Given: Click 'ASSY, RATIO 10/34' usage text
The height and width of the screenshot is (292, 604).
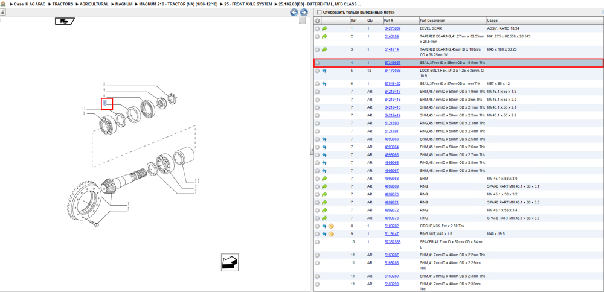Looking at the screenshot, I should [x=503, y=28].
